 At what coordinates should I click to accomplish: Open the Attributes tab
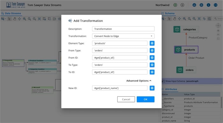pos(169,89)
